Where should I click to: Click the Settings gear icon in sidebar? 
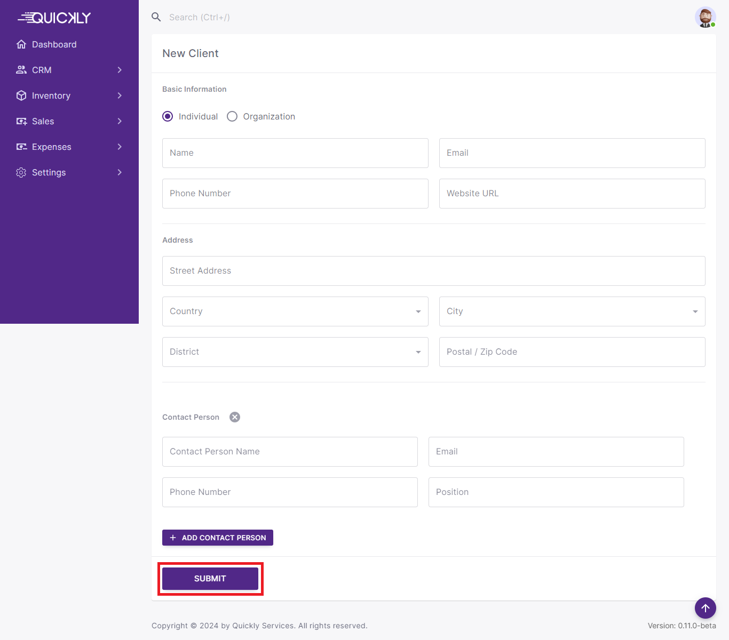(x=21, y=172)
